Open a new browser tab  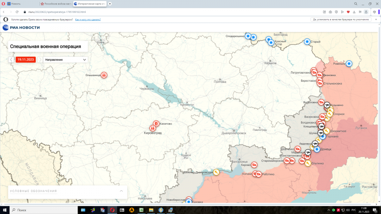110,3
